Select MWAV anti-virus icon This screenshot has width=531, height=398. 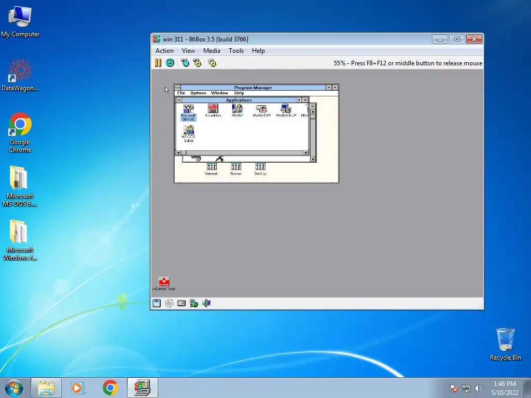click(x=237, y=111)
